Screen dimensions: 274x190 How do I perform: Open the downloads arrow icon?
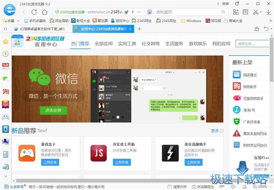[269, 12]
